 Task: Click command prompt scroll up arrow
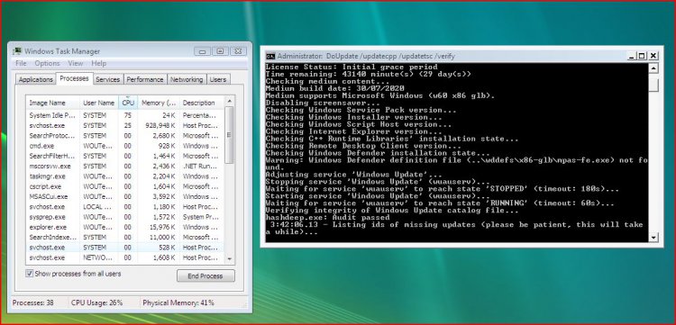[x=653, y=68]
